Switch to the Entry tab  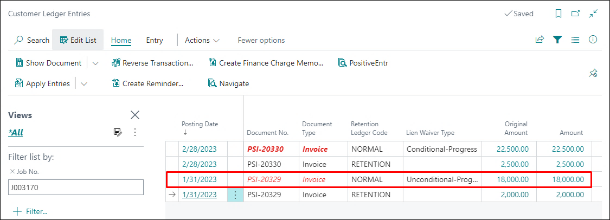[155, 40]
